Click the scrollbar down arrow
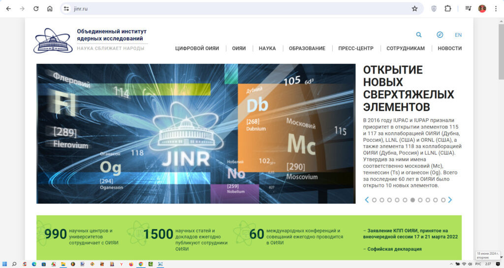This screenshot has width=504, height=268. pos(501,257)
